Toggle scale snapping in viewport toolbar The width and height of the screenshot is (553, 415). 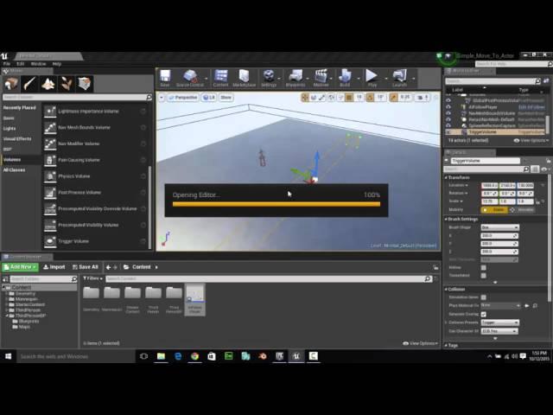pos(393,98)
